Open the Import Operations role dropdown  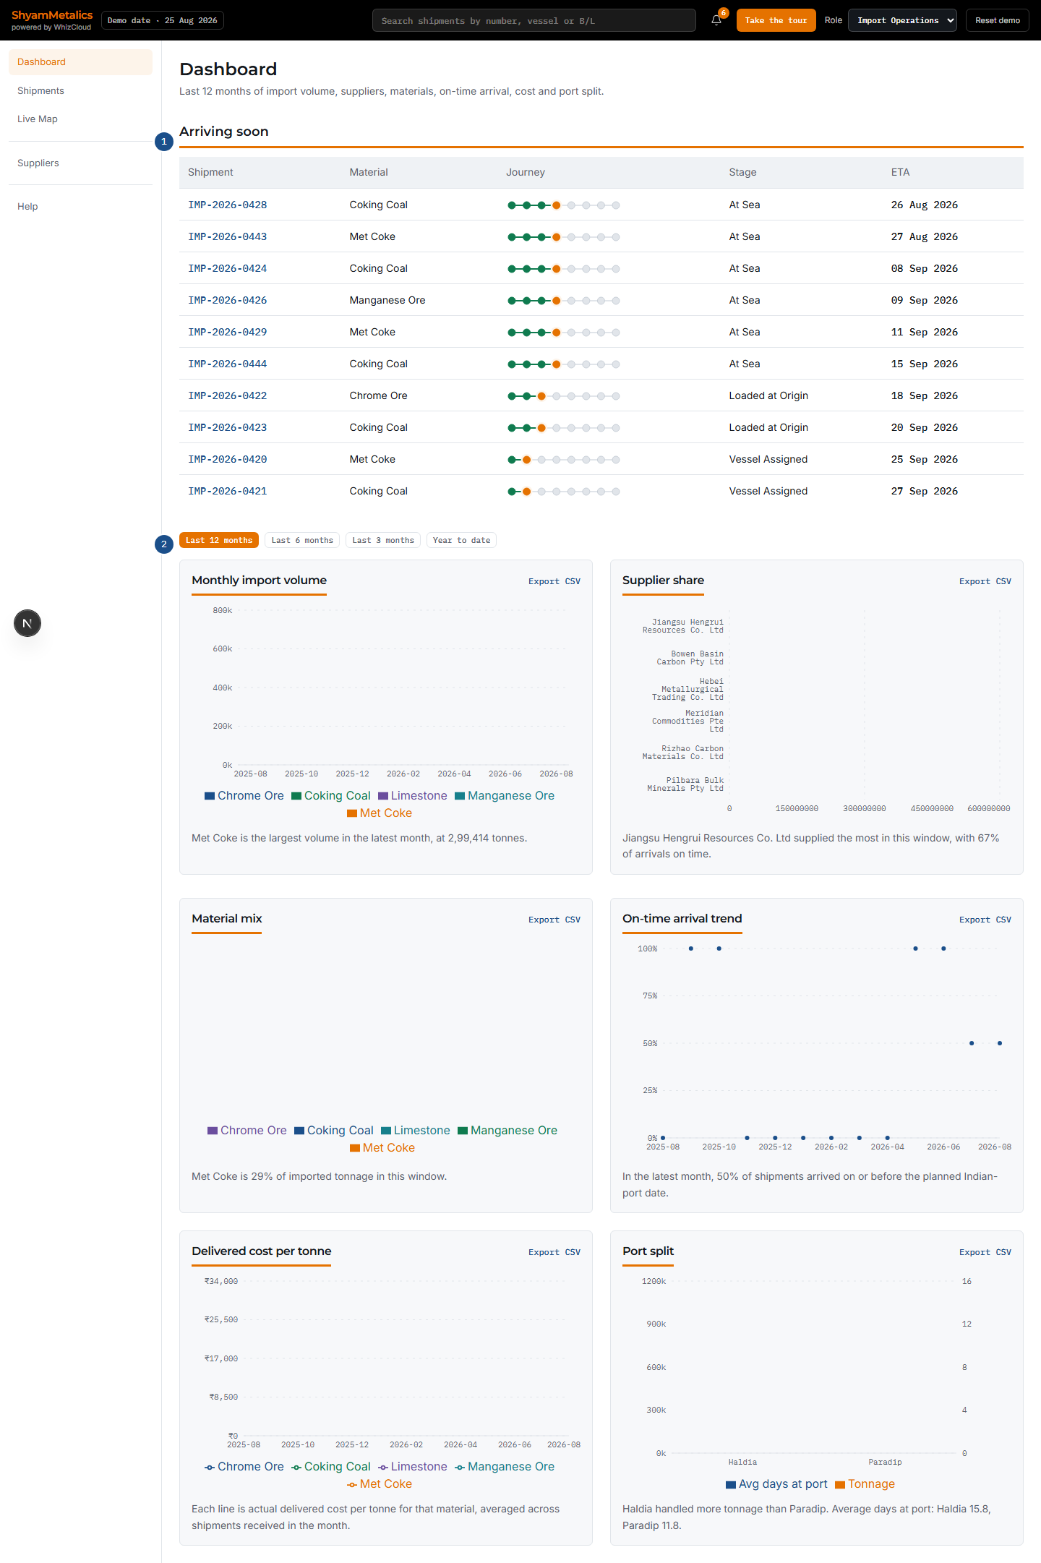tap(902, 20)
